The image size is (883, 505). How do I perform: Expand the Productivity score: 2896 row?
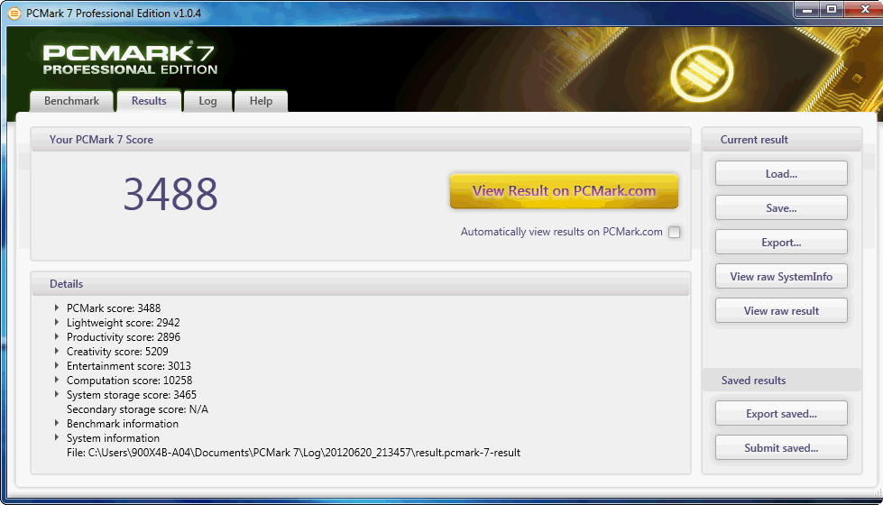point(57,336)
